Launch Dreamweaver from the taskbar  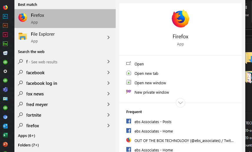tap(5, 44)
